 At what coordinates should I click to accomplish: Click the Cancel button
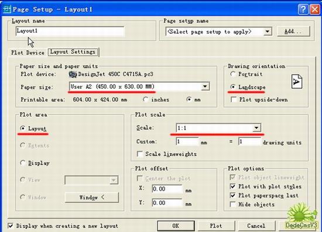256,226
